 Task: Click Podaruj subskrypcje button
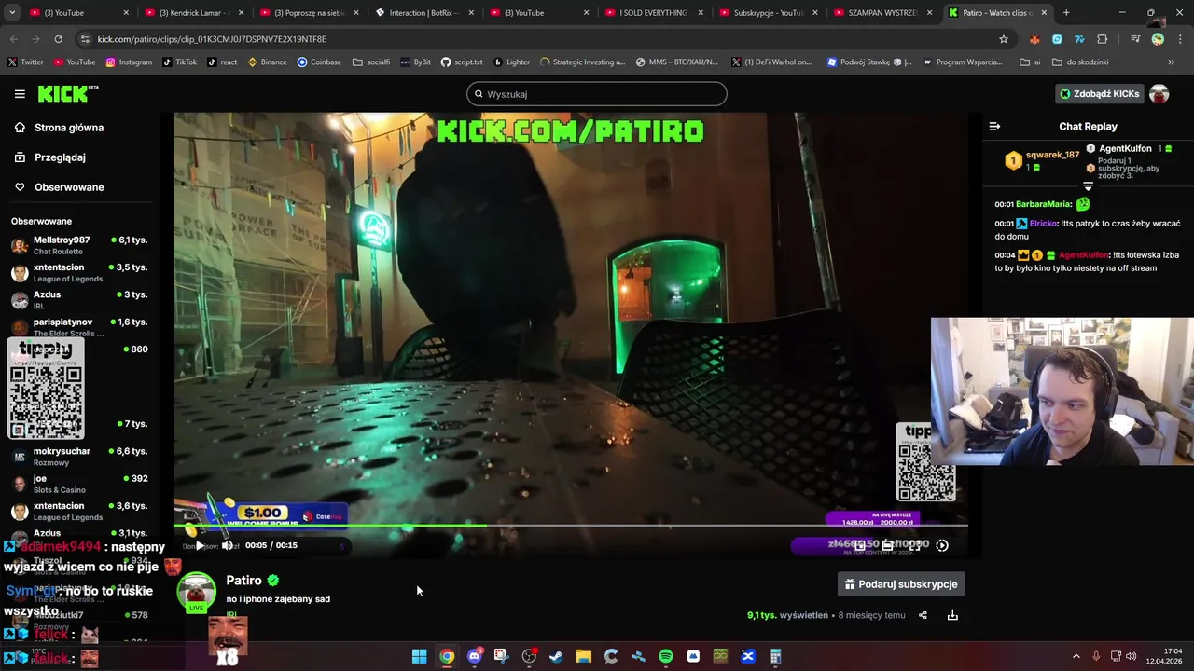(x=901, y=584)
